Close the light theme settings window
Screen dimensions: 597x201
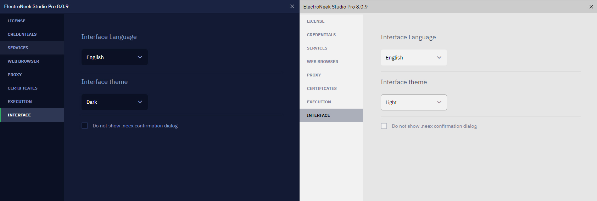click(x=591, y=7)
